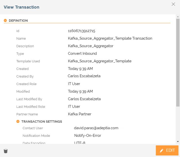This screenshot has width=180, height=157.
Task: Click the Edit button
Action: (167, 150)
